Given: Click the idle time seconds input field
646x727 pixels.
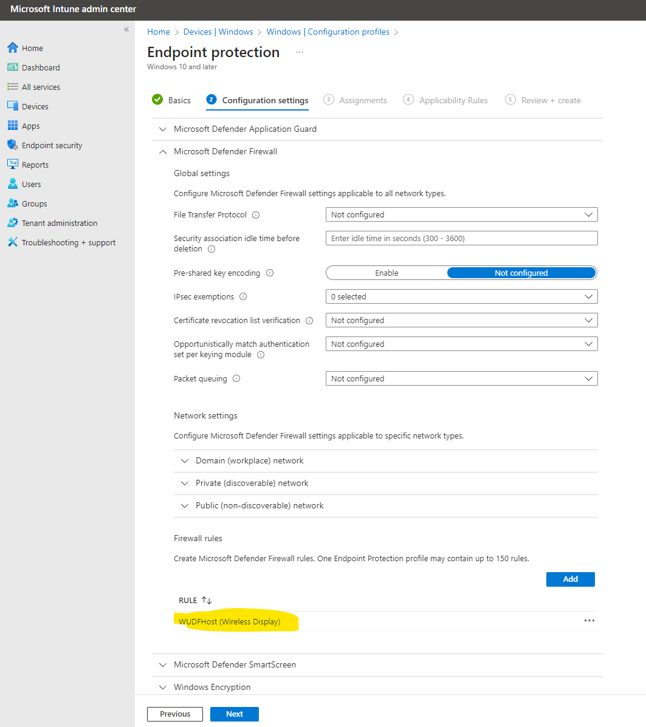Looking at the screenshot, I should 461,237.
